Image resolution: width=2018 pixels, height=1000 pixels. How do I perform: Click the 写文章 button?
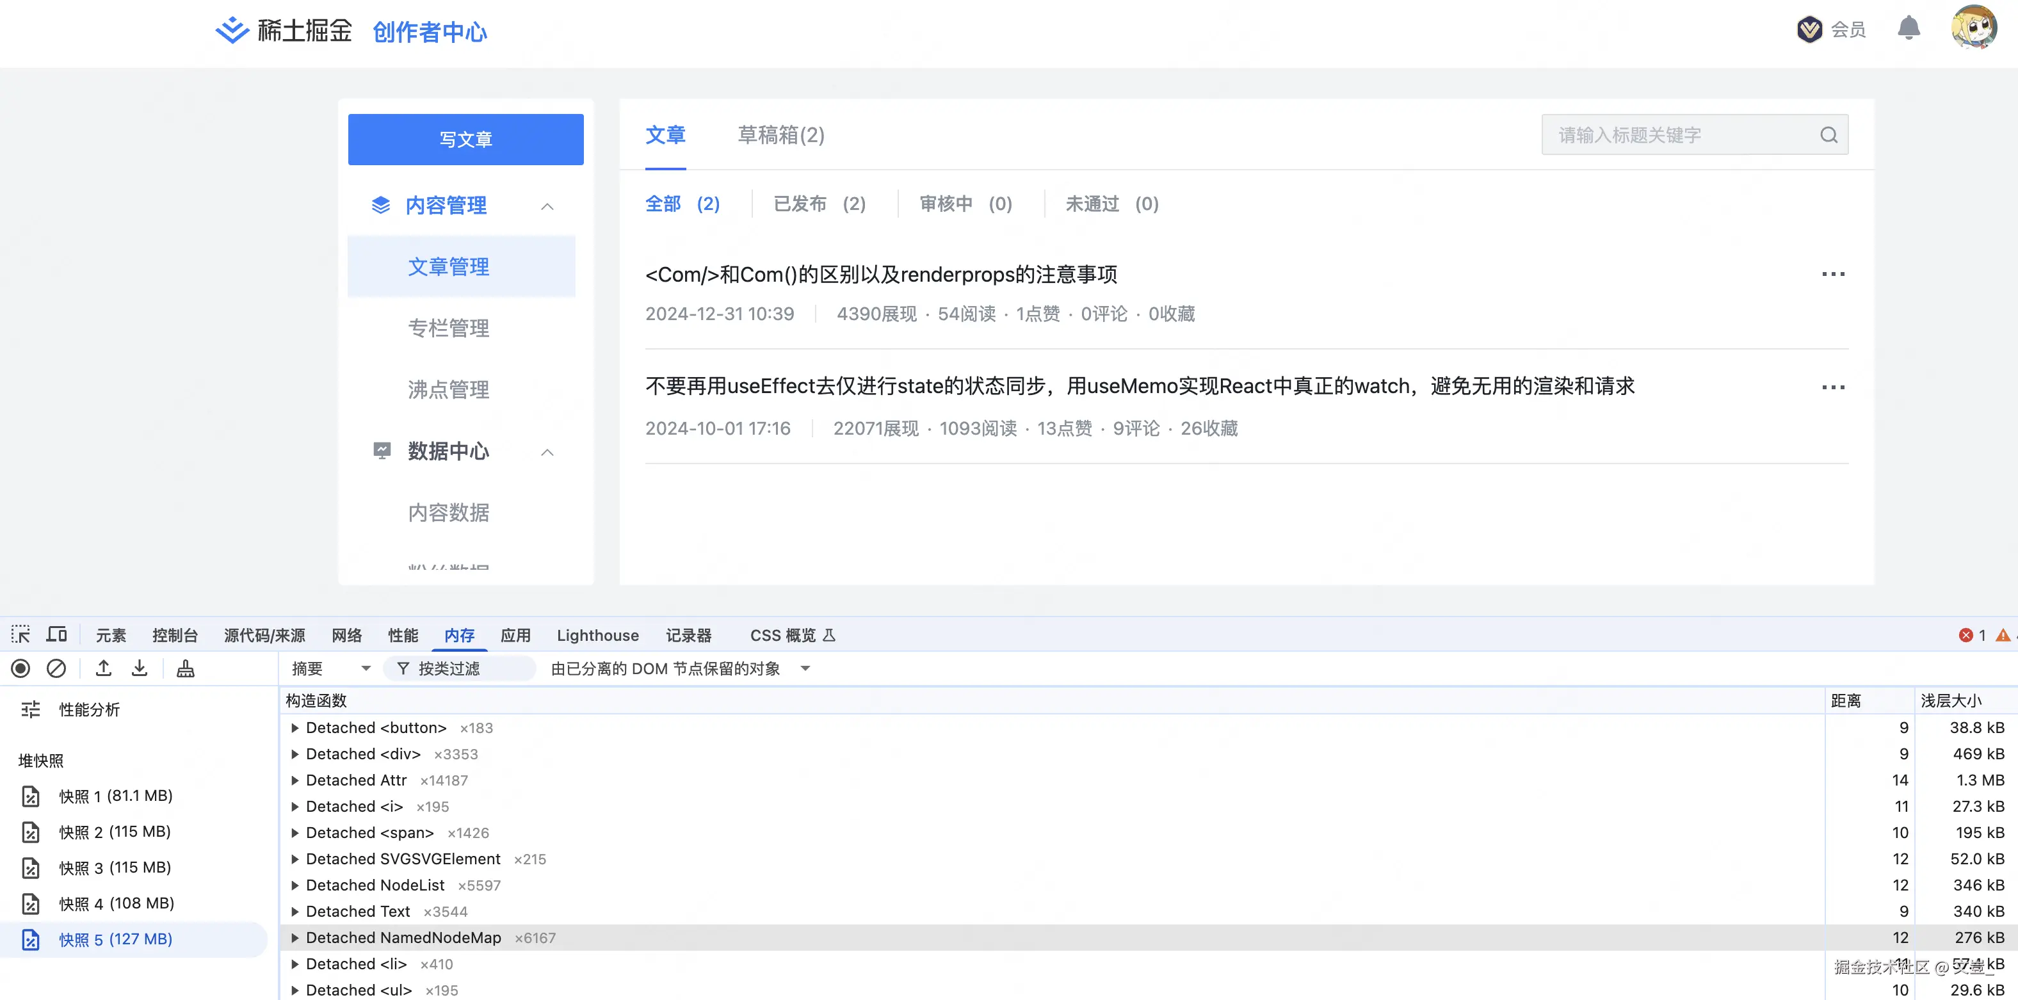coord(465,140)
